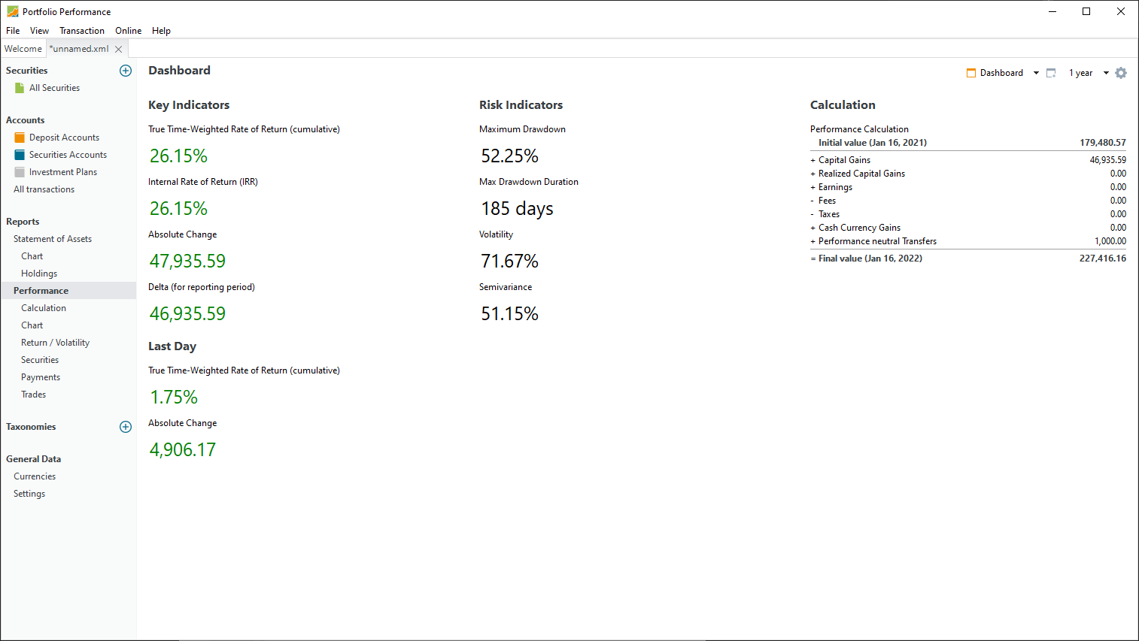Click the blue Securities Accounts icon
The image size is (1139, 641).
click(x=20, y=155)
